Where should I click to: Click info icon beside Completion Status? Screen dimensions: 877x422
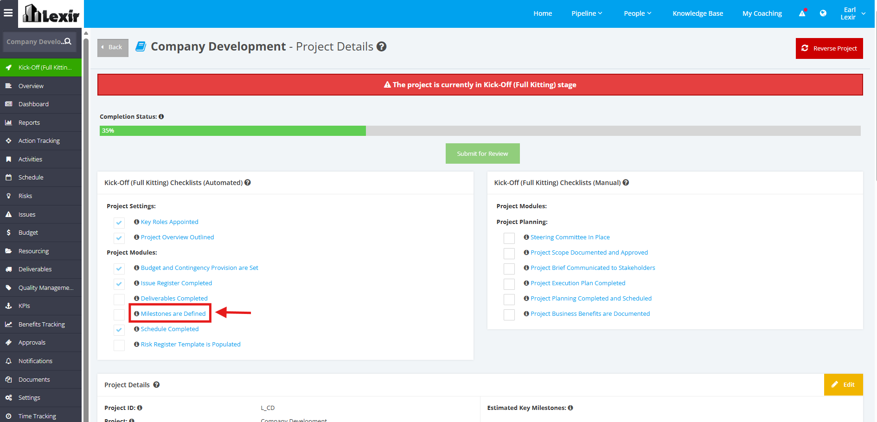pos(161,116)
